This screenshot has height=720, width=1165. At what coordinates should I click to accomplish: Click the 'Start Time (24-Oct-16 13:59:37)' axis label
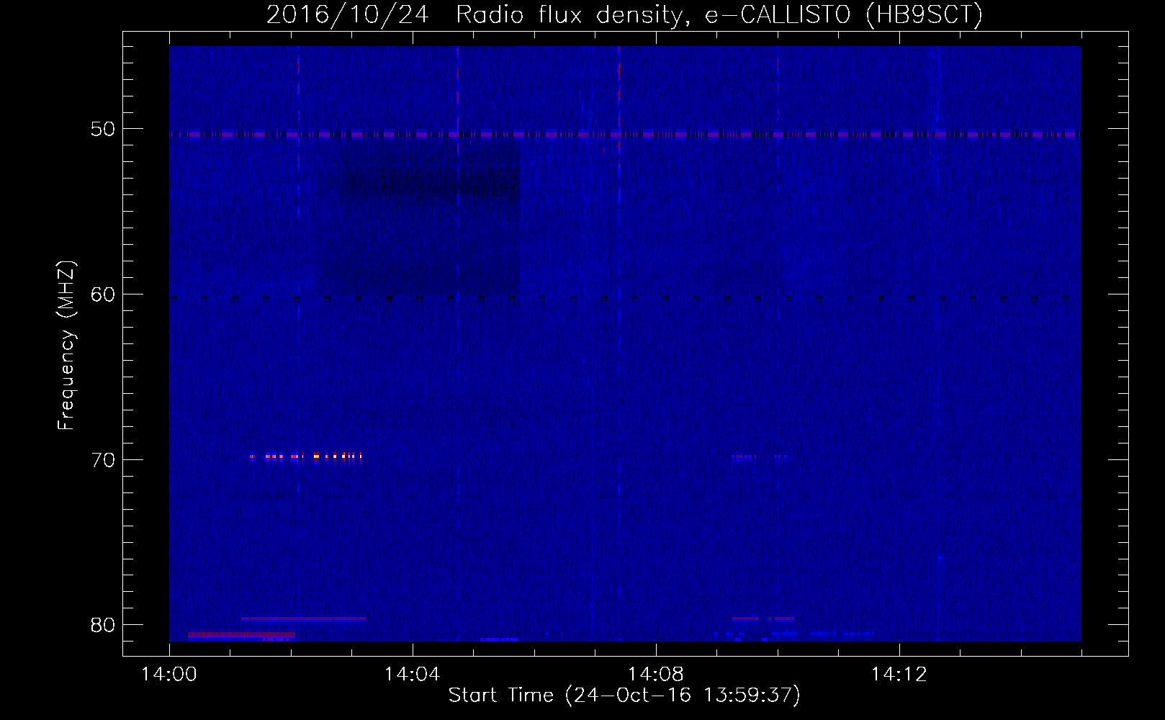tap(624, 696)
